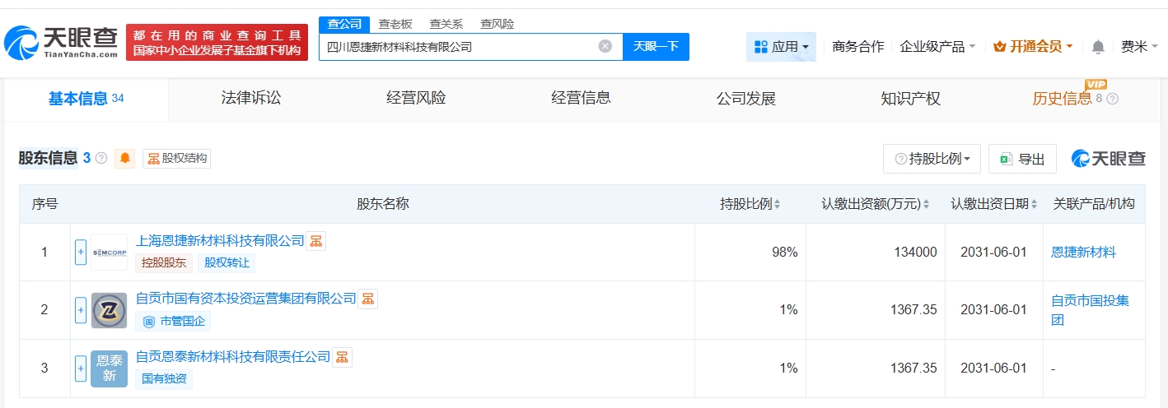Sort by 持股比例 column arrows
Viewport: 1168px width, 408px height.
coord(777,204)
